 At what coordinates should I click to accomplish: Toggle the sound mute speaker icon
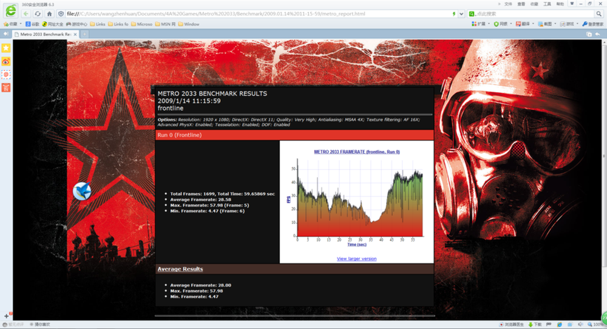coord(580,324)
